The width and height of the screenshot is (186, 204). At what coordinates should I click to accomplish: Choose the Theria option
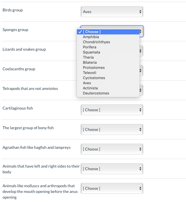[88, 57]
